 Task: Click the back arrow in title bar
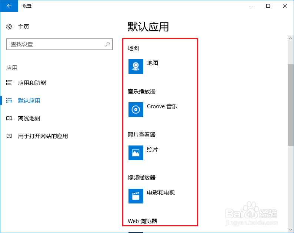(x=9, y=6)
